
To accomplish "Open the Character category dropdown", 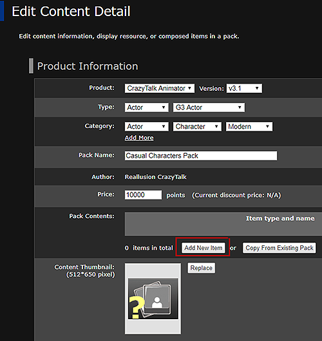I will [197, 127].
